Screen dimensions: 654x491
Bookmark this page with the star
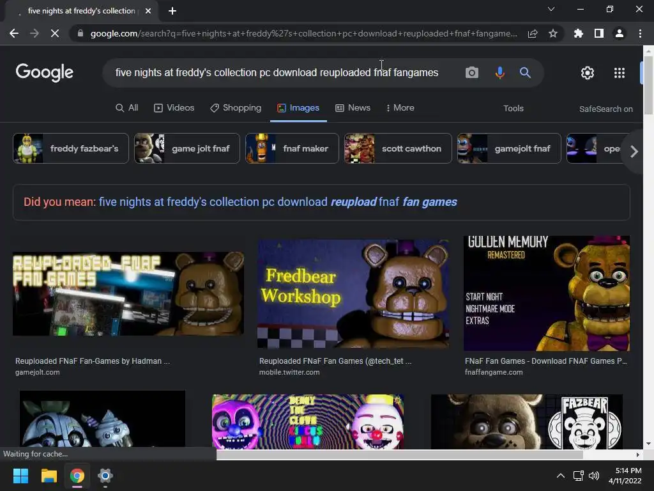coord(553,33)
